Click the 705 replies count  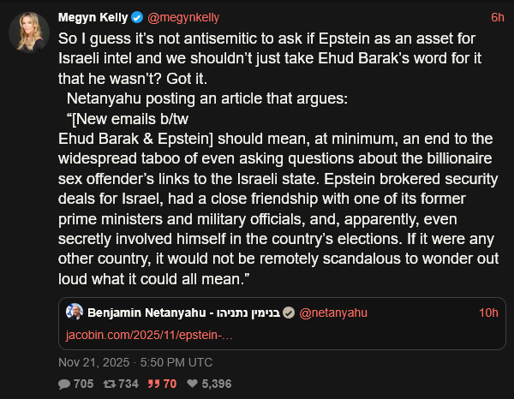(83, 384)
